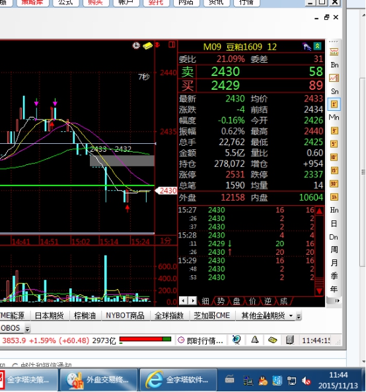The image size is (366, 392).
Task: Toggle the green arrows icon beside M09 title
Action: pos(317,46)
